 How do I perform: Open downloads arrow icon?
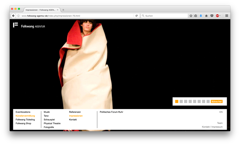[x=201, y=16]
